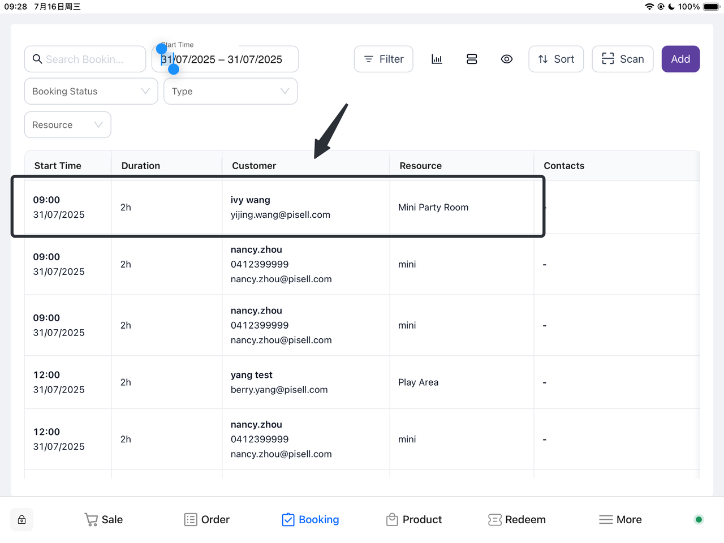Tap the lock icon in bottom bar
This screenshot has width=724, height=543.
(x=22, y=520)
